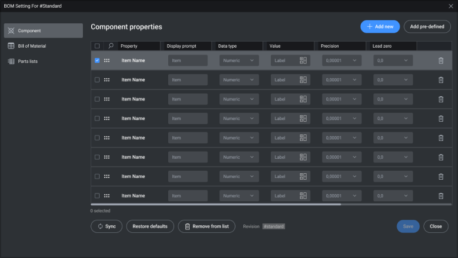Check the fourth row's checkbox
Viewport: 458px width, 258px height.
[x=97, y=118]
